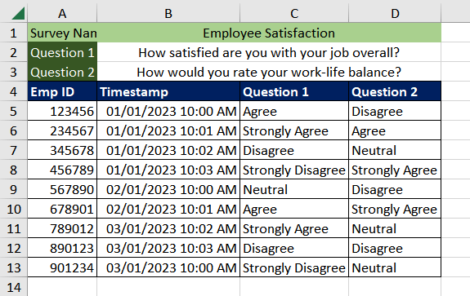Select row 14 header

tap(14, 287)
